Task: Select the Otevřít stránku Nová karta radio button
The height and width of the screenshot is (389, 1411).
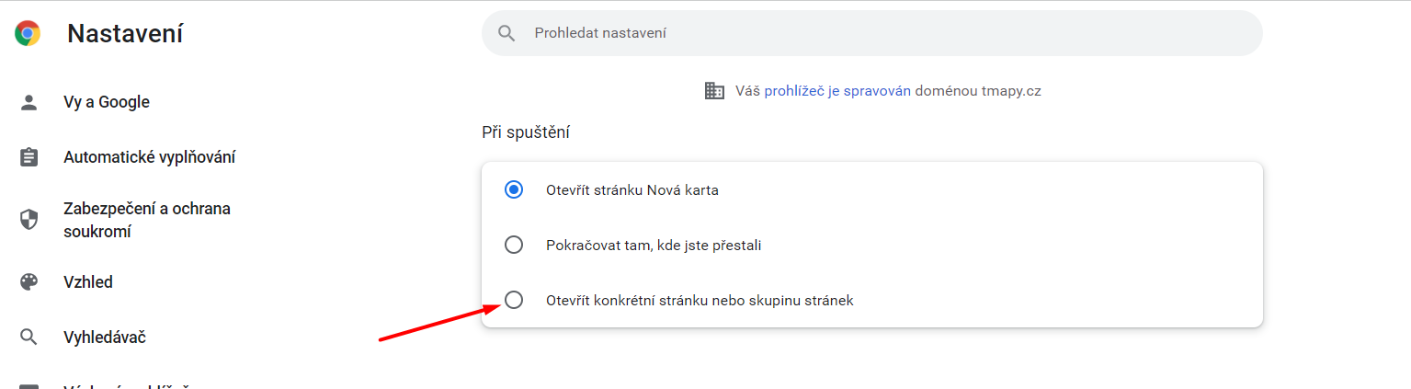Action: coord(514,190)
